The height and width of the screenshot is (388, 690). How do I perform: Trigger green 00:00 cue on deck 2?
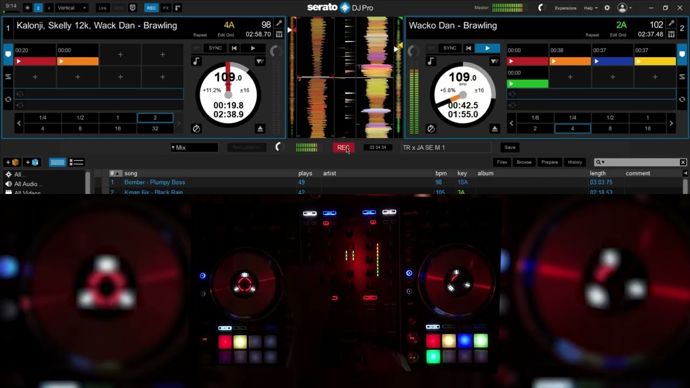(x=527, y=84)
